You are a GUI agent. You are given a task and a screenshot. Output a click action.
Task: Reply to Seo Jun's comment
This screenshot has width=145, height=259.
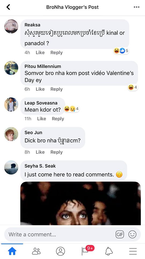tap(56, 152)
